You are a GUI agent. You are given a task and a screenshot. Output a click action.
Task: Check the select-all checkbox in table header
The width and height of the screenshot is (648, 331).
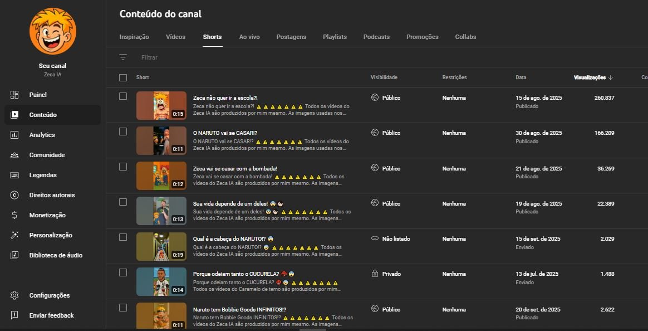pos(123,77)
